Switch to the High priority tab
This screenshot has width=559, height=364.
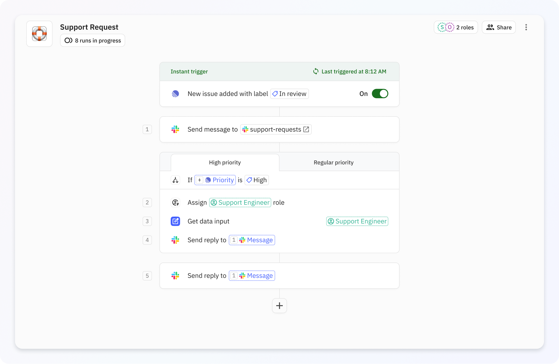tap(225, 163)
